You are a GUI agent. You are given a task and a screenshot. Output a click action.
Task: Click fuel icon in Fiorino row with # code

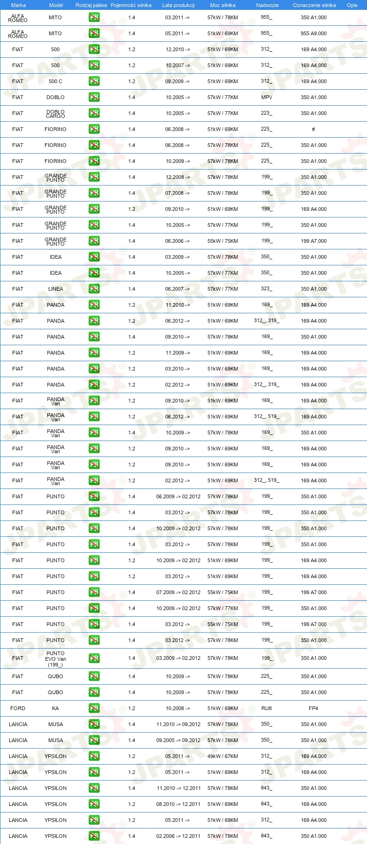click(94, 129)
